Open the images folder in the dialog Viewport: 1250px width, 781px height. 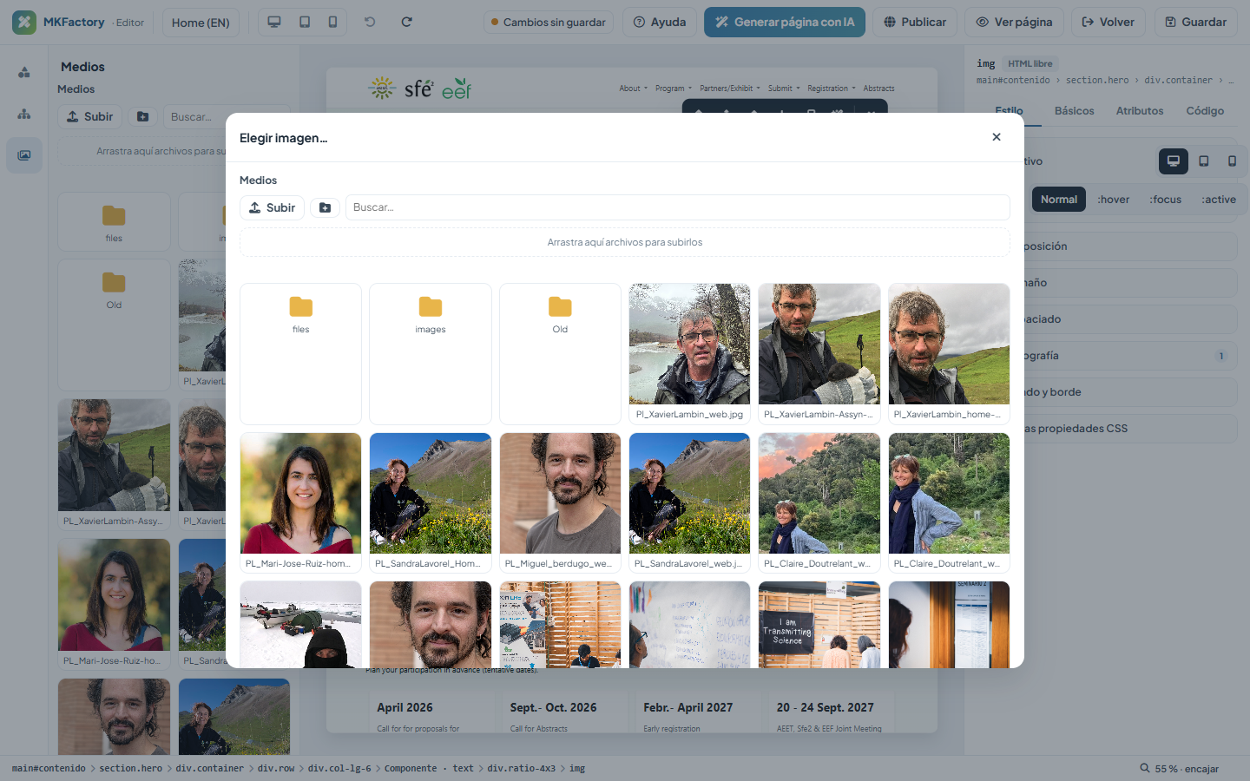[431, 354]
